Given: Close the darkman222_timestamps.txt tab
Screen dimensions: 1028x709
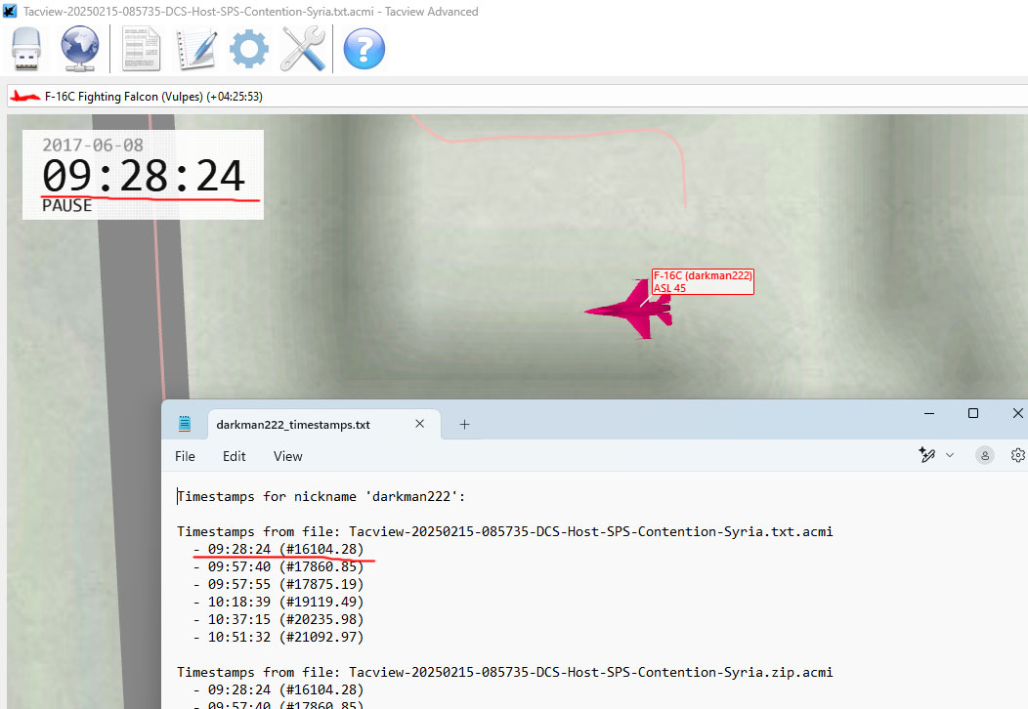Looking at the screenshot, I should [x=420, y=424].
